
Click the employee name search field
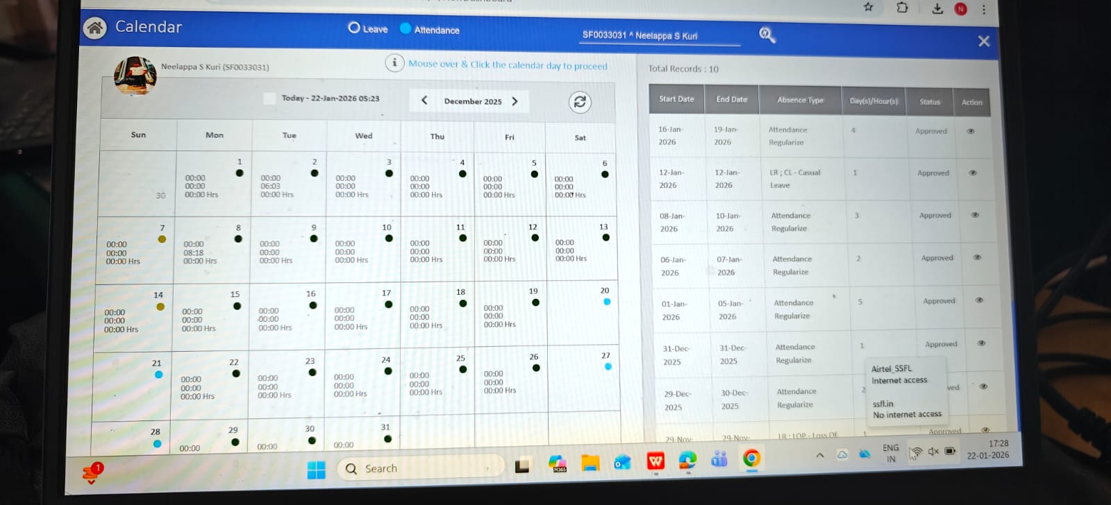tap(658, 35)
